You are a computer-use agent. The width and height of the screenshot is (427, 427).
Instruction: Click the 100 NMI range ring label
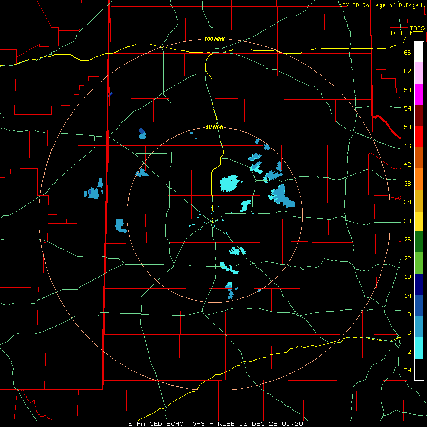point(214,39)
